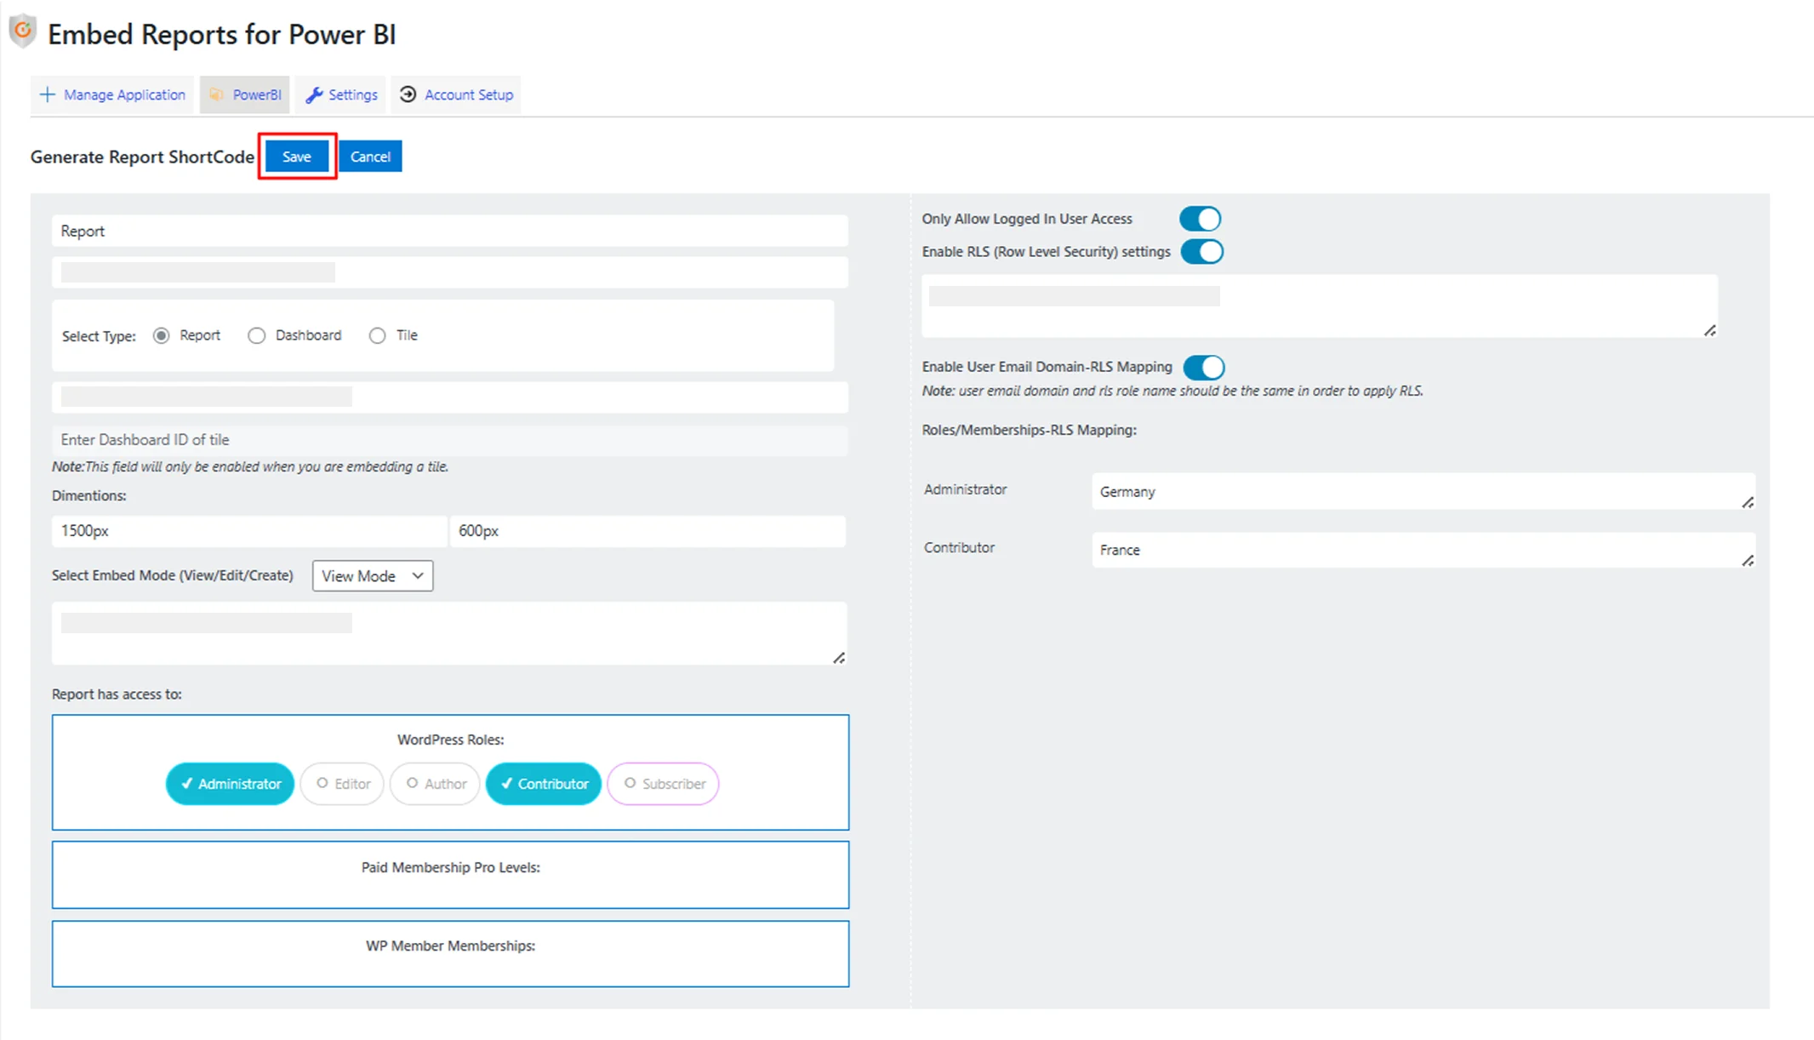Deselect the Contributor WordPress role
Screen dimensions: 1814x1040
pyautogui.click(x=544, y=784)
